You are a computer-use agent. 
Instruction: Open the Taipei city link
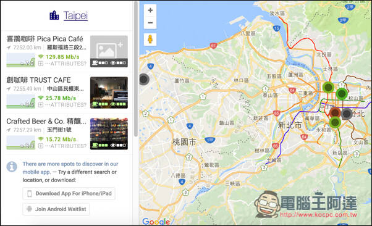tap(75, 15)
